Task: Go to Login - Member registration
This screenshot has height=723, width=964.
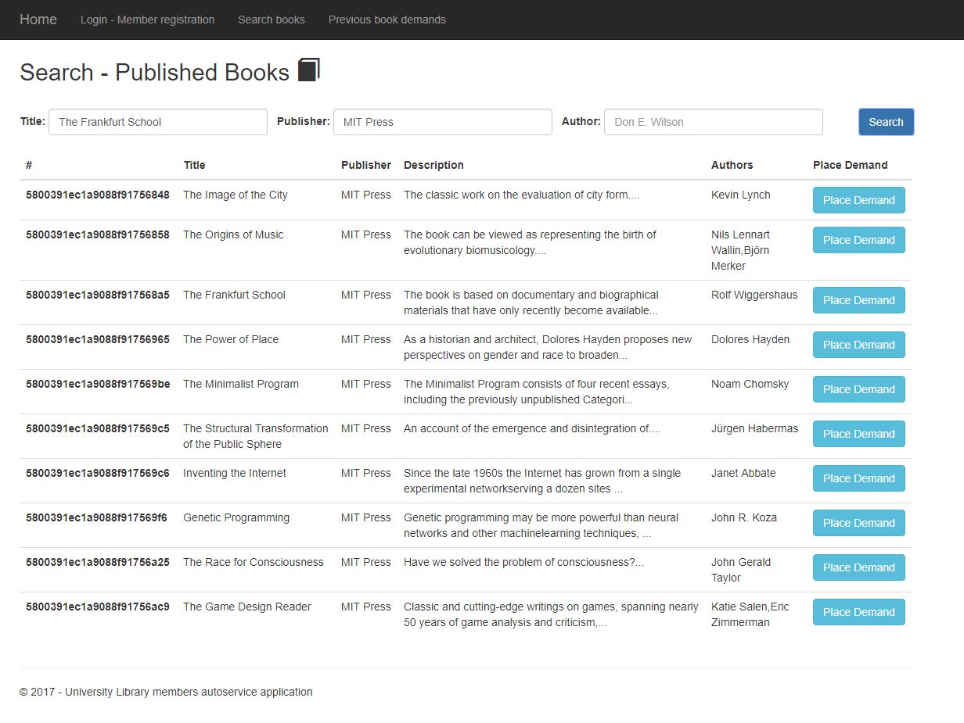Action: (147, 20)
